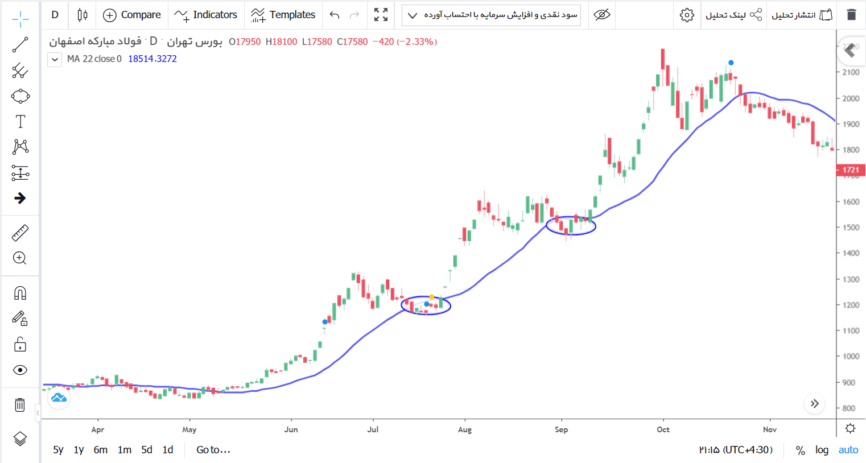Select the arrow icon tool
The height and width of the screenshot is (463, 866).
20,198
